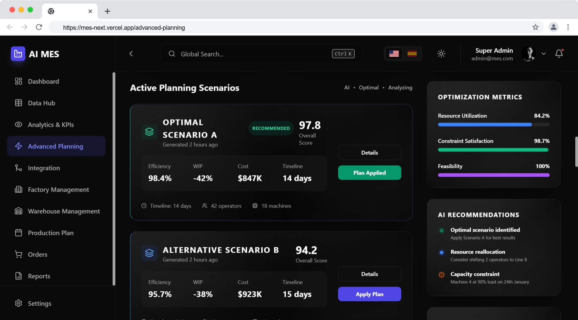This screenshot has width=578, height=320.
Task: Toggle light/dark theme sun icon
Action: pos(441,54)
